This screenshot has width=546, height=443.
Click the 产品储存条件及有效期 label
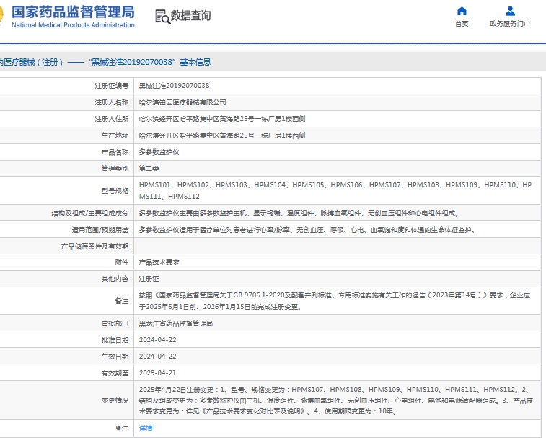pos(94,246)
